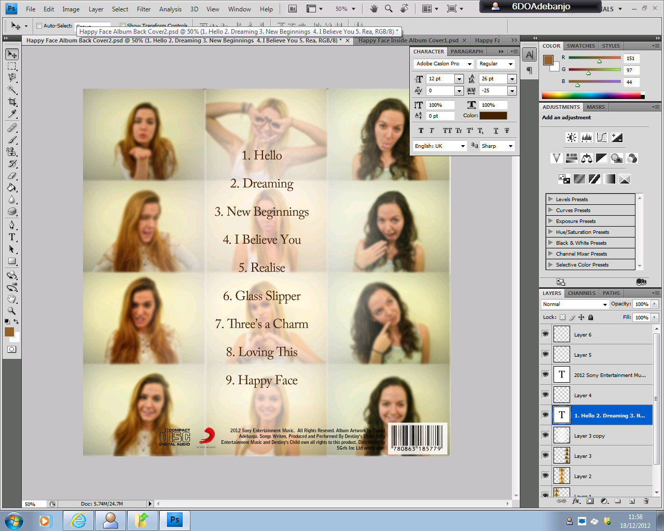Click the Faux Bold icon in Character panel
This screenshot has width=664, height=531.
pos(421,130)
